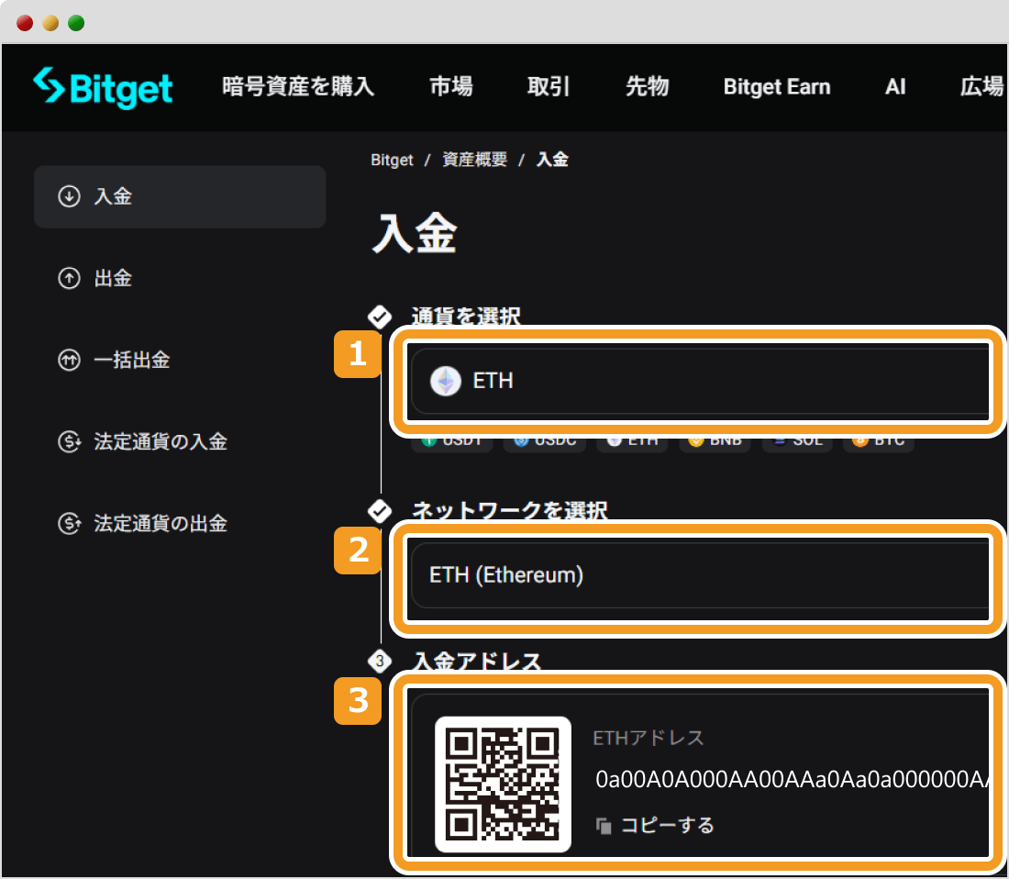The width and height of the screenshot is (1009, 879).
Task: Open the 市場 menu item
Action: pyautogui.click(x=451, y=86)
